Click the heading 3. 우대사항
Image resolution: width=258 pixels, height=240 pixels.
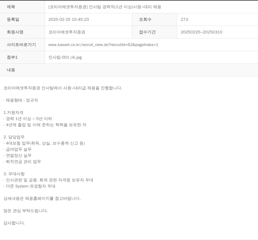coord(14,174)
